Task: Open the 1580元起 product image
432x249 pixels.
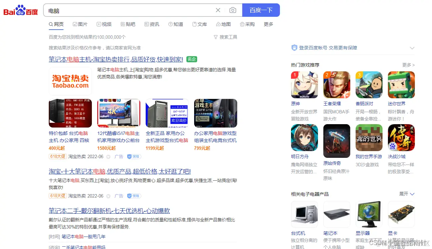Action: (x=119, y=113)
